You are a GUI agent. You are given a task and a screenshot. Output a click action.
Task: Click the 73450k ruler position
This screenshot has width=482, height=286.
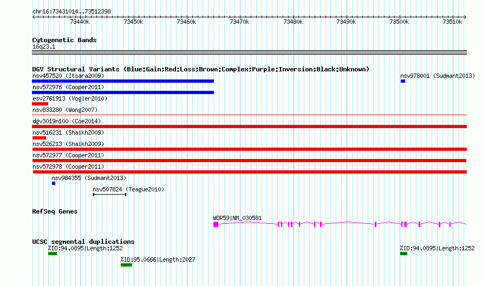[x=133, y=22]
